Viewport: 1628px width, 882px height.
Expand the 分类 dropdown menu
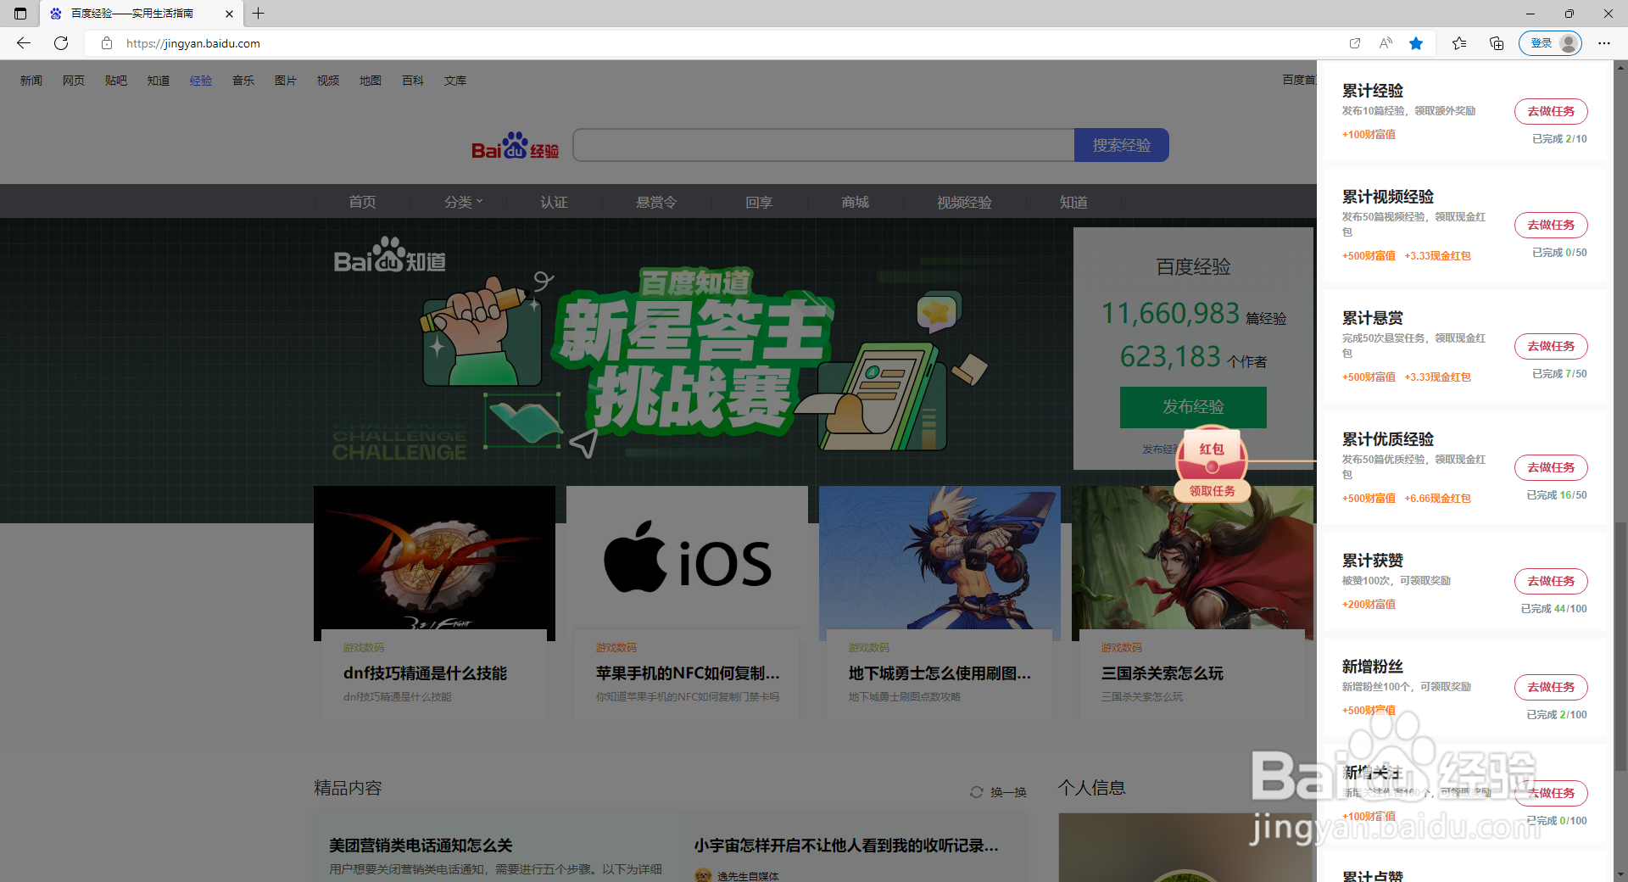(x=463, y=202)
